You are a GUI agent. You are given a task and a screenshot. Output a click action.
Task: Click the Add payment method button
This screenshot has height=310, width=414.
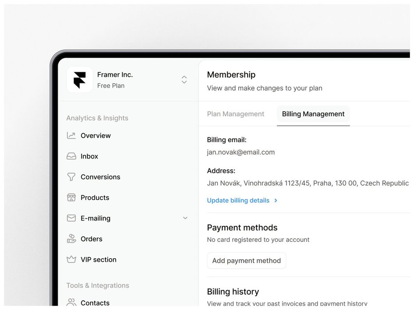pos(246,260)
